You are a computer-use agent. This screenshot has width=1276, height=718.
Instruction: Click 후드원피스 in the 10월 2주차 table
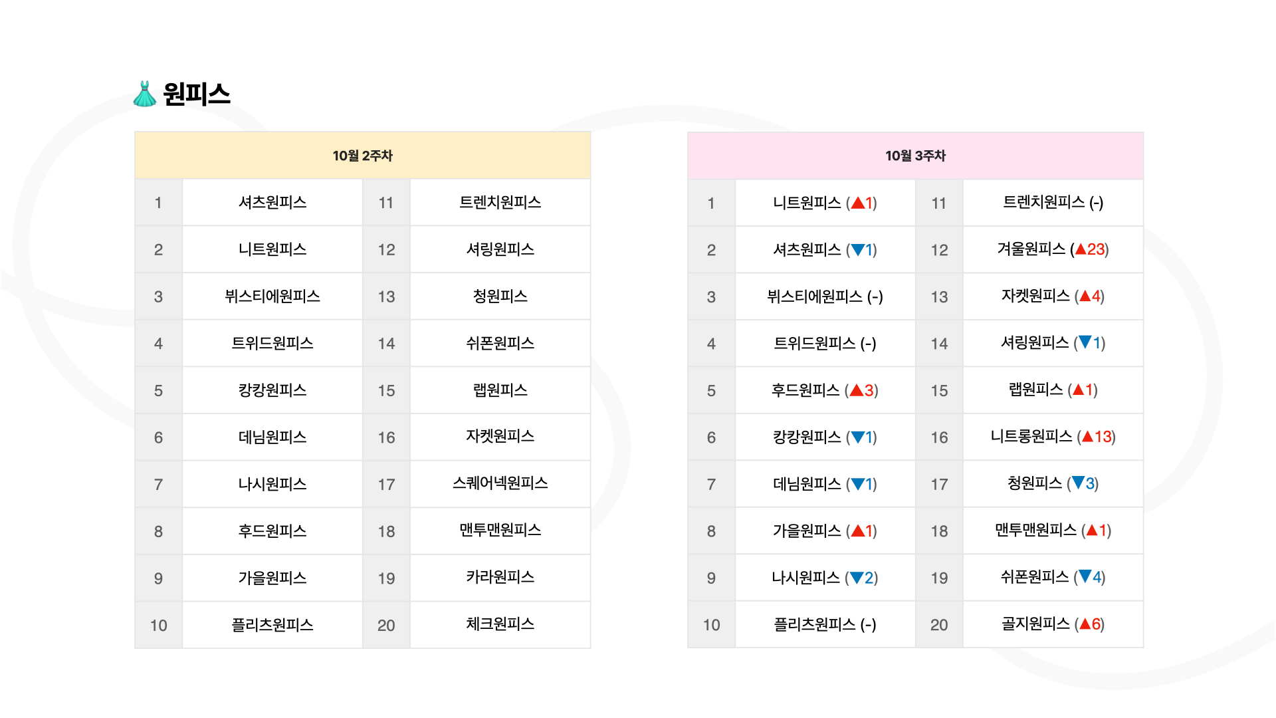[272, 531]
